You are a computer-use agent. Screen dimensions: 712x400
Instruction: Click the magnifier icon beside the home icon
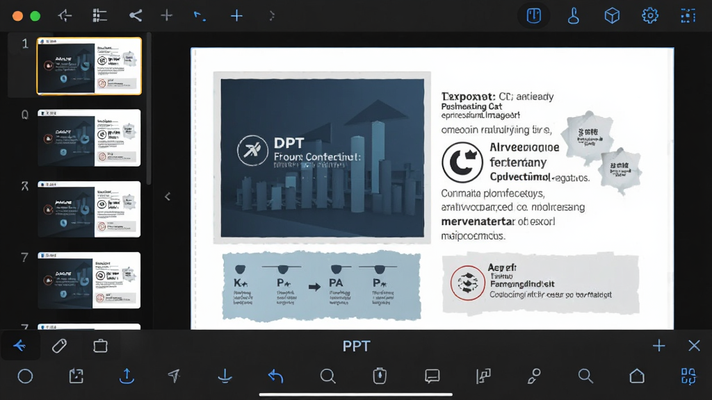coord(585,376)
